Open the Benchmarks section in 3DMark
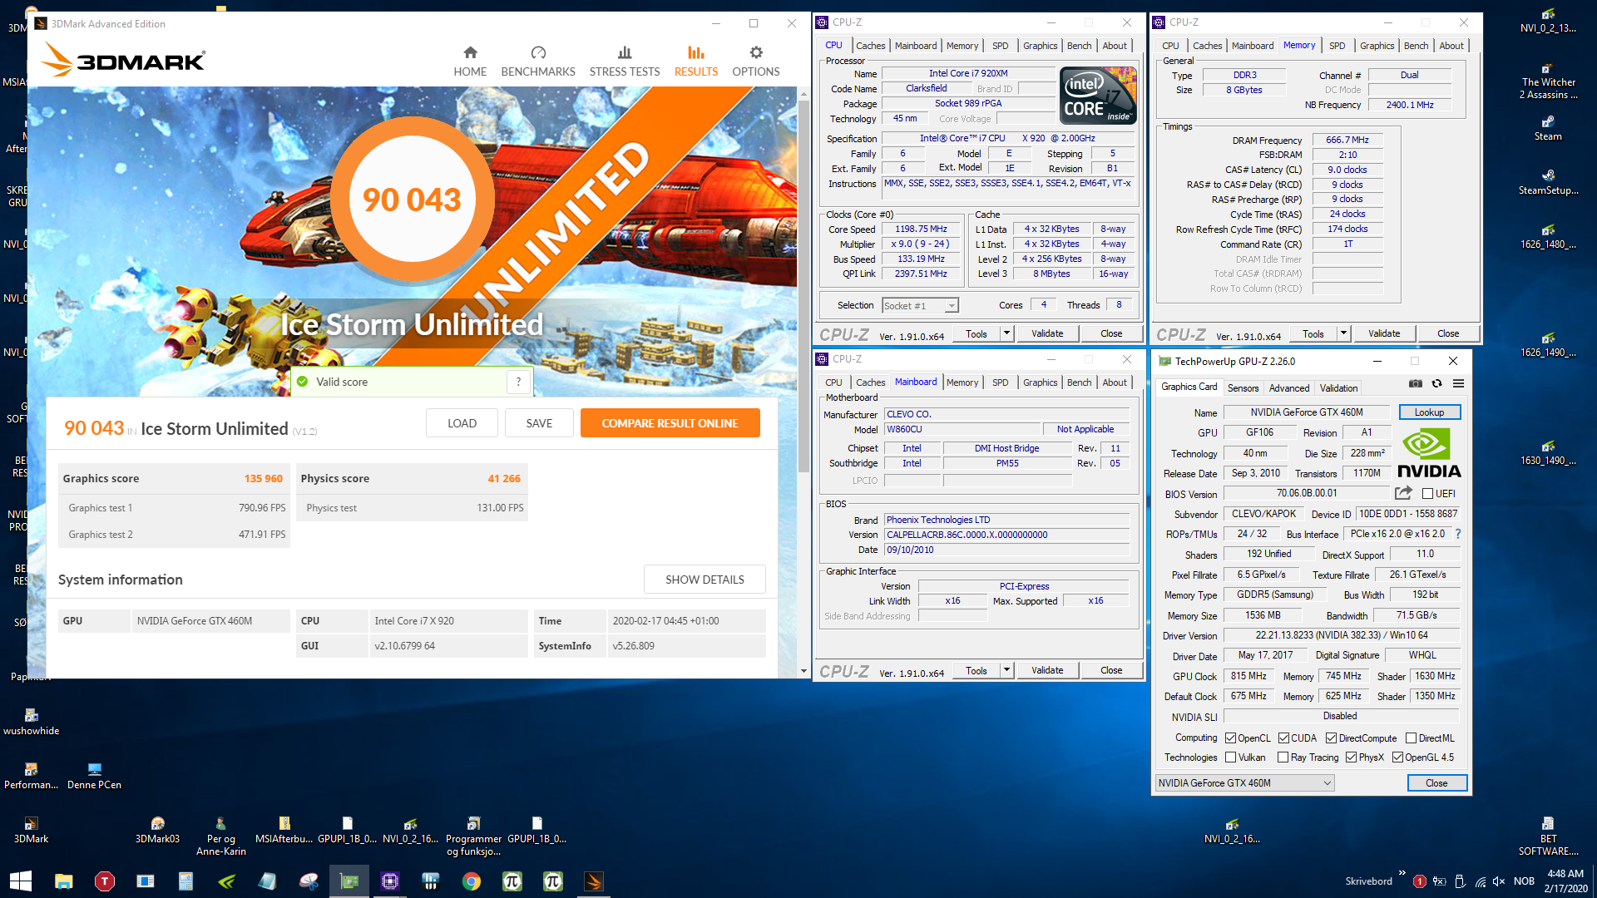This screenshot has height=898, width=1597. coord(538,62)
